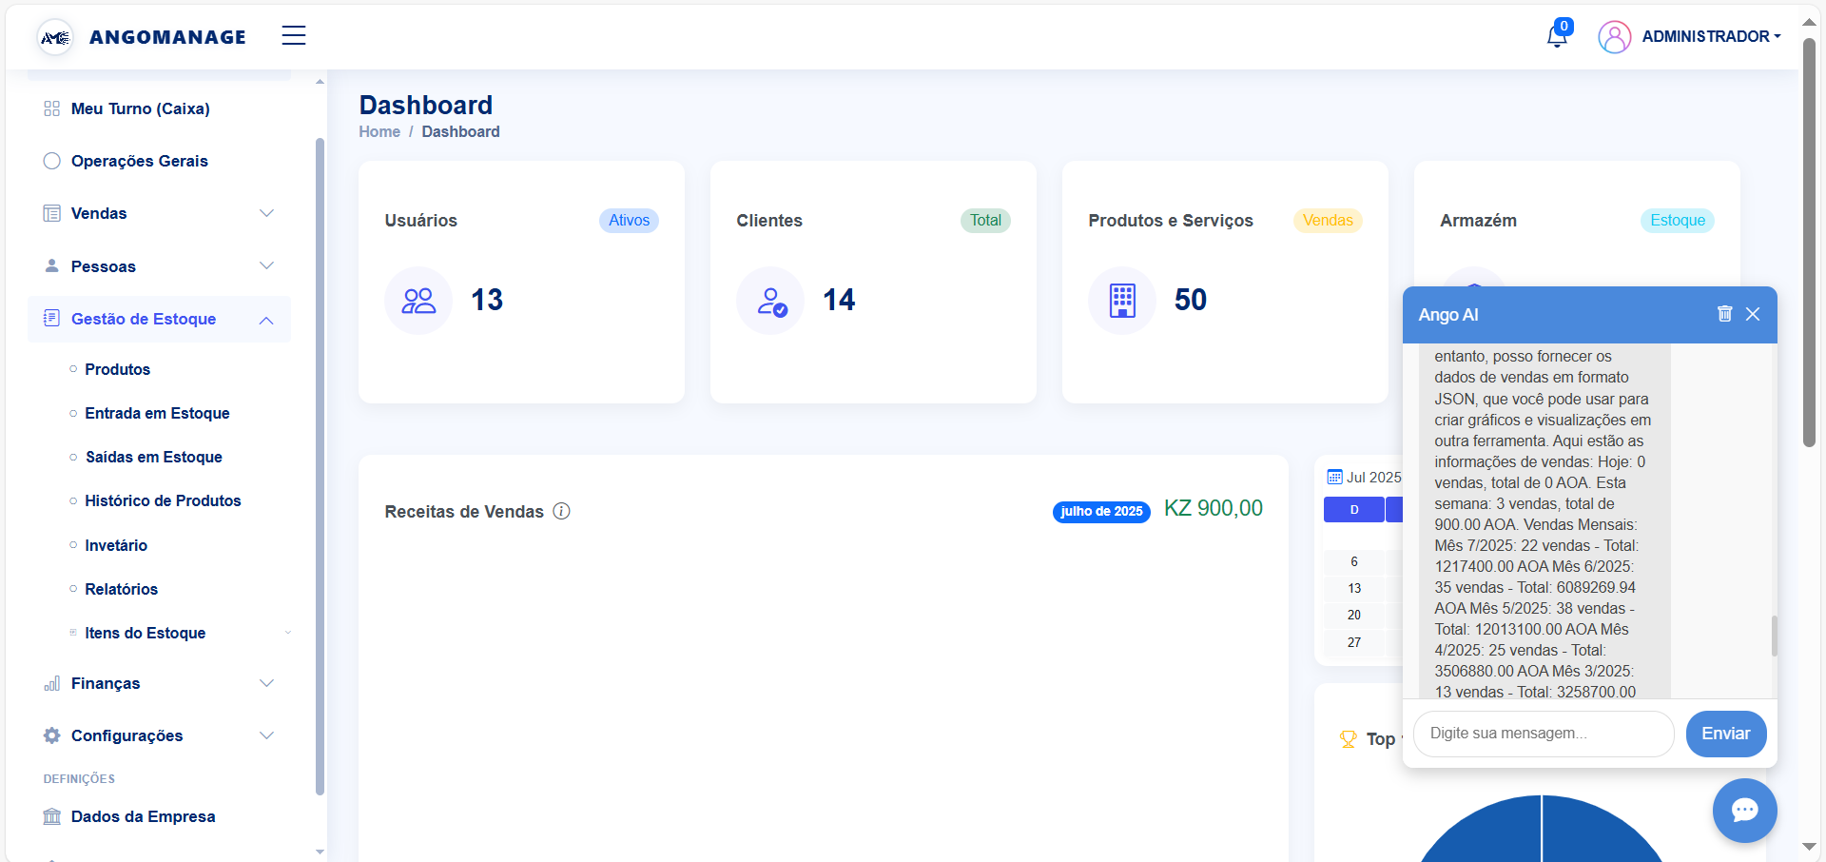The width and height of the screenshot is (1826, 862).
Task: Click the Gestão de Estoque icon
Action: 51,320
